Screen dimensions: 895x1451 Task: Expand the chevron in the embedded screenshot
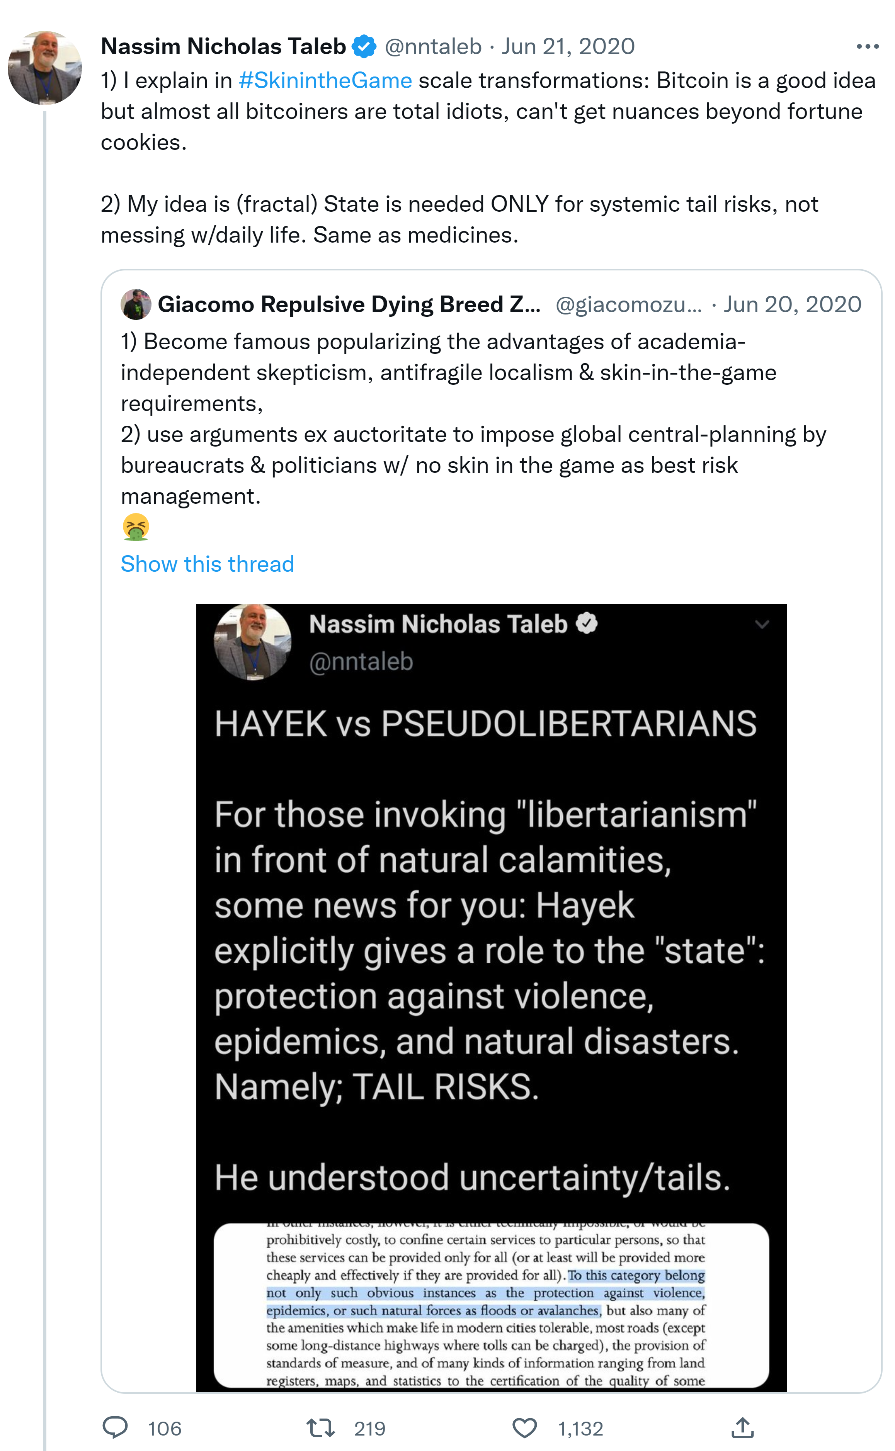[762, 624]
